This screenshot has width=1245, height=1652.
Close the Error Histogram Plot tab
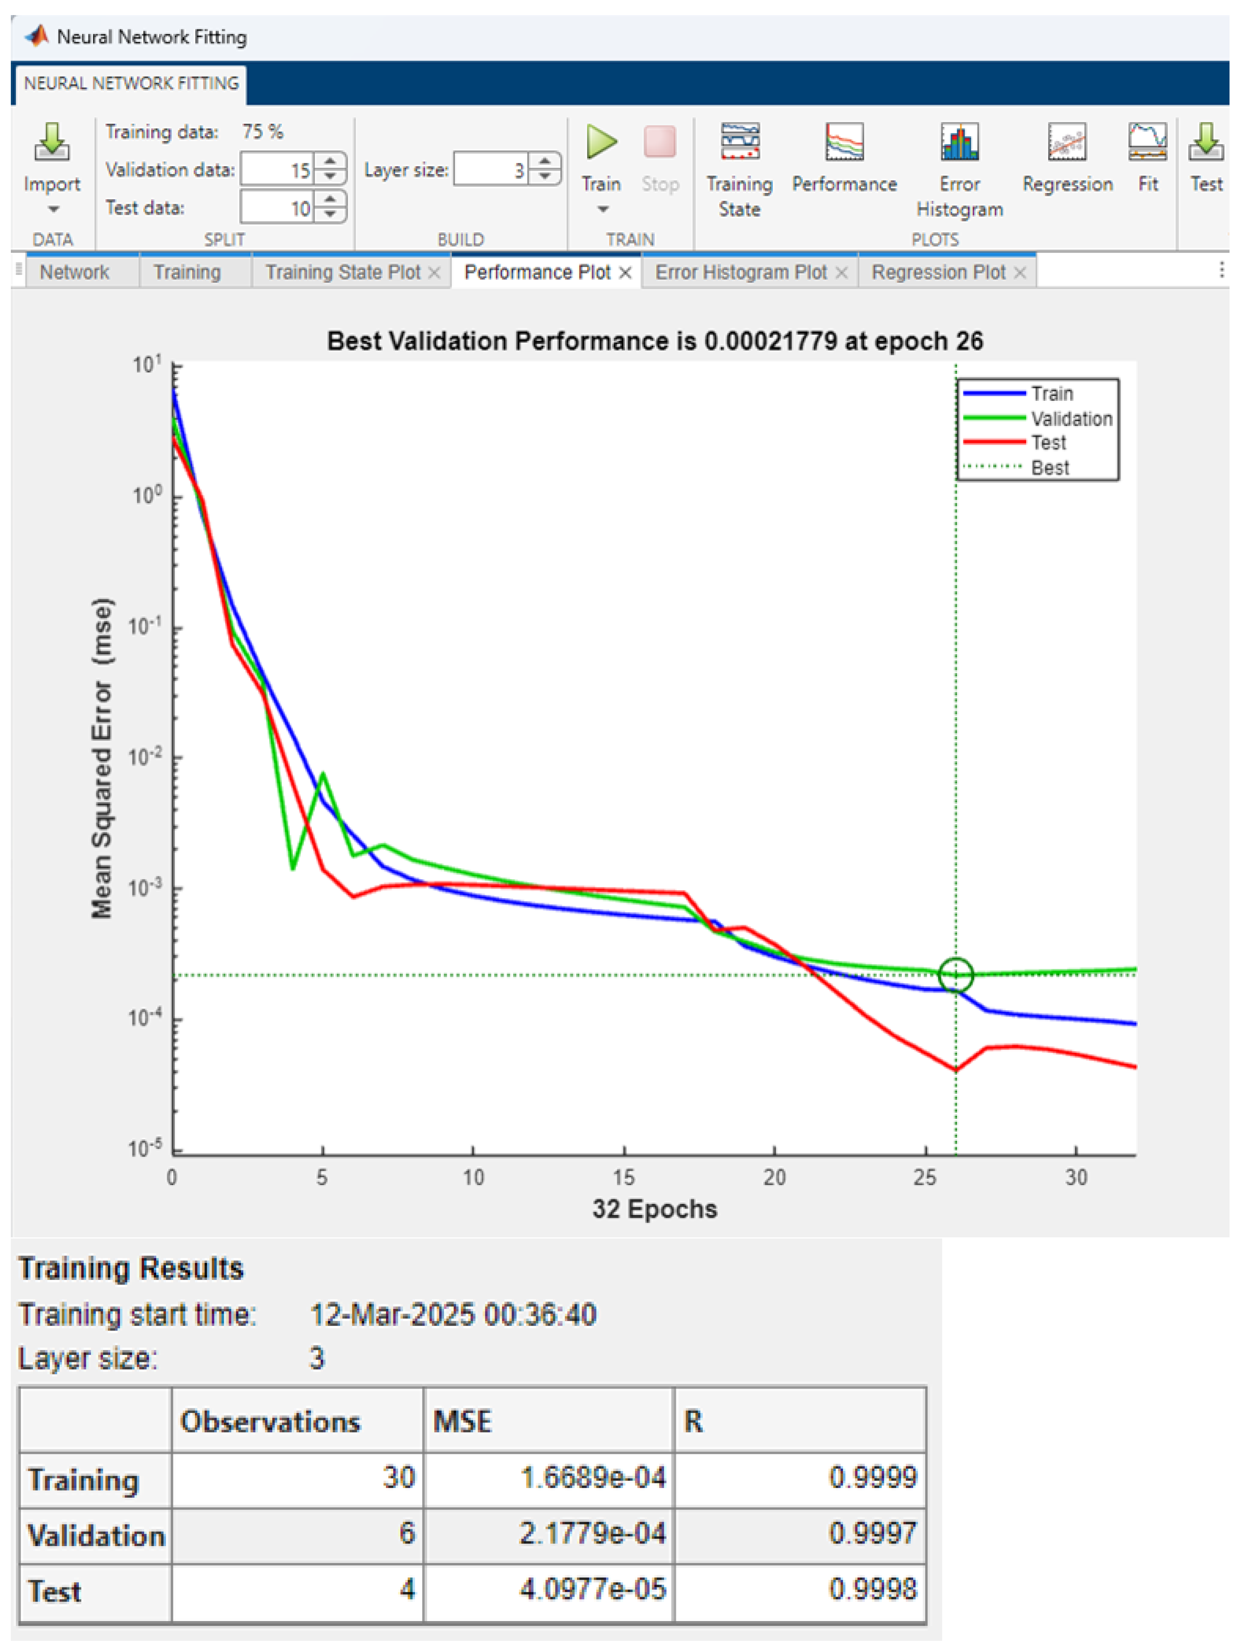[841, 273]
